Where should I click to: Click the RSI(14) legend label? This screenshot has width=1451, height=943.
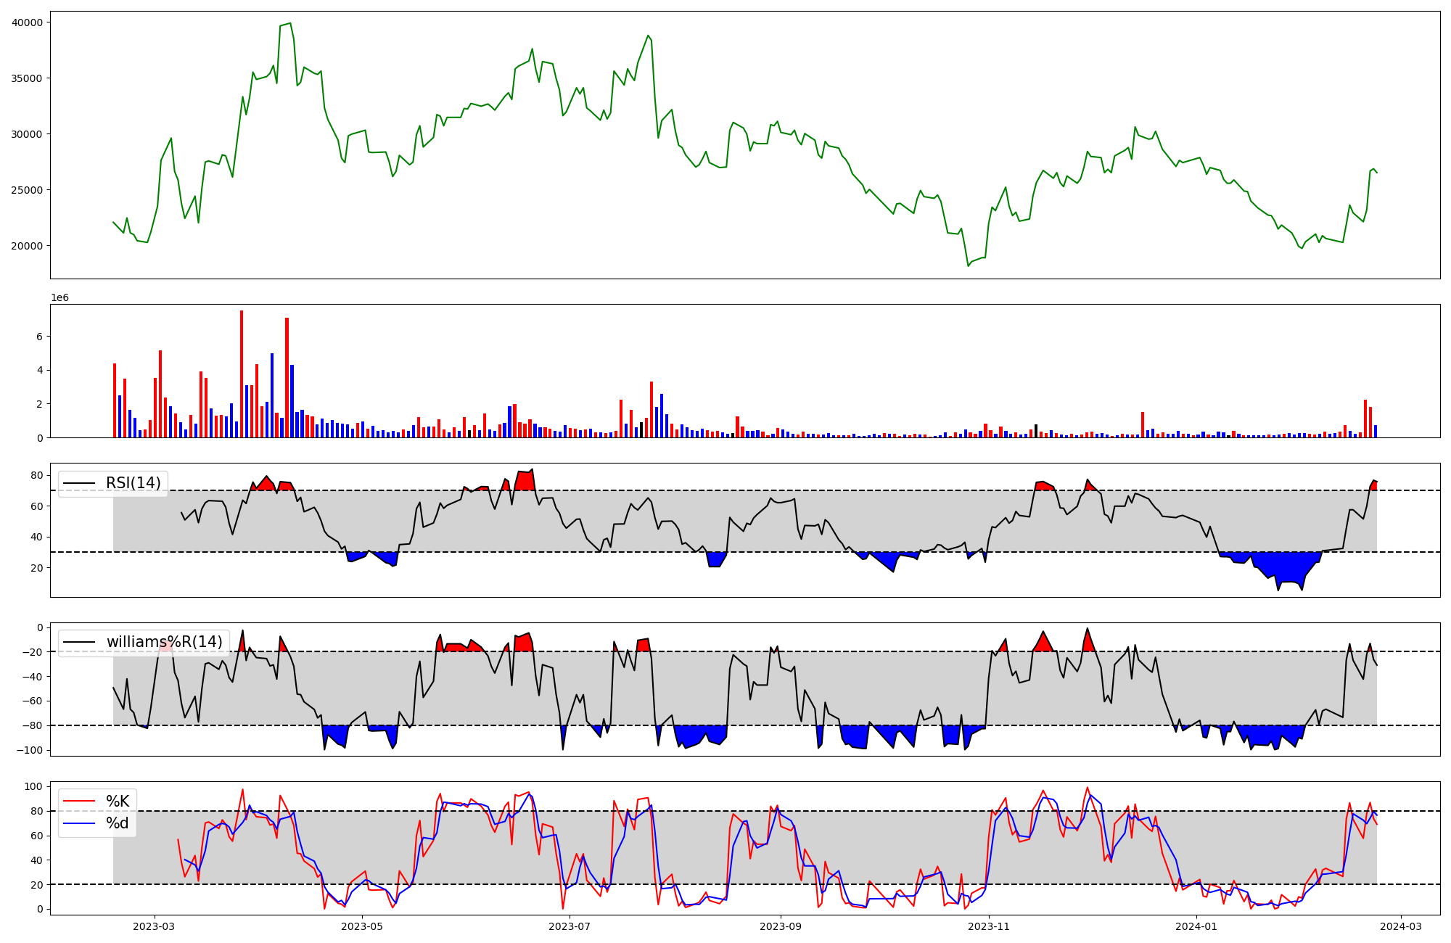point(133,483)
